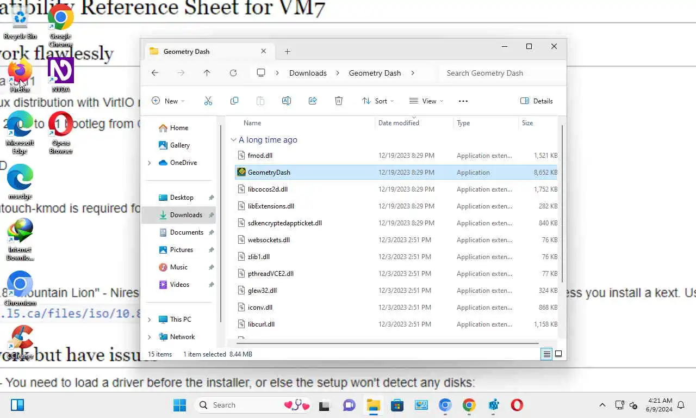Image resolution: width=696 pixels, height=418 pixels.
Task: Open the widgets panel on taskbar left
Action: pos(17,405)
